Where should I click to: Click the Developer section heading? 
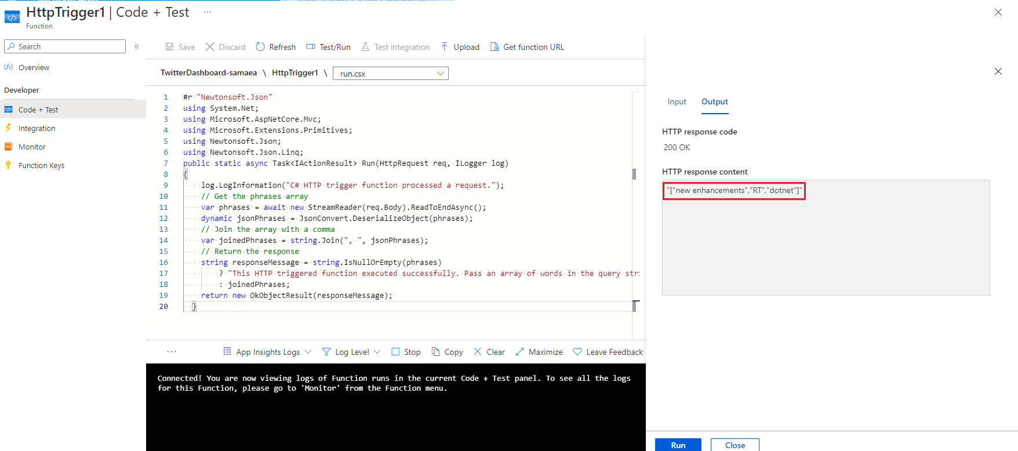tap(21, 90)
